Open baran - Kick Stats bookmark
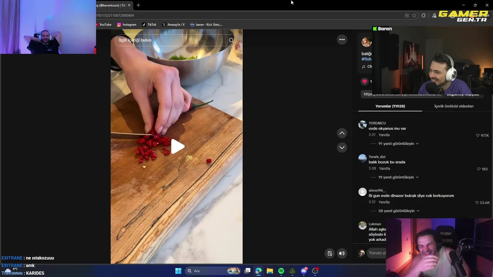 click(x=206, y=25)
